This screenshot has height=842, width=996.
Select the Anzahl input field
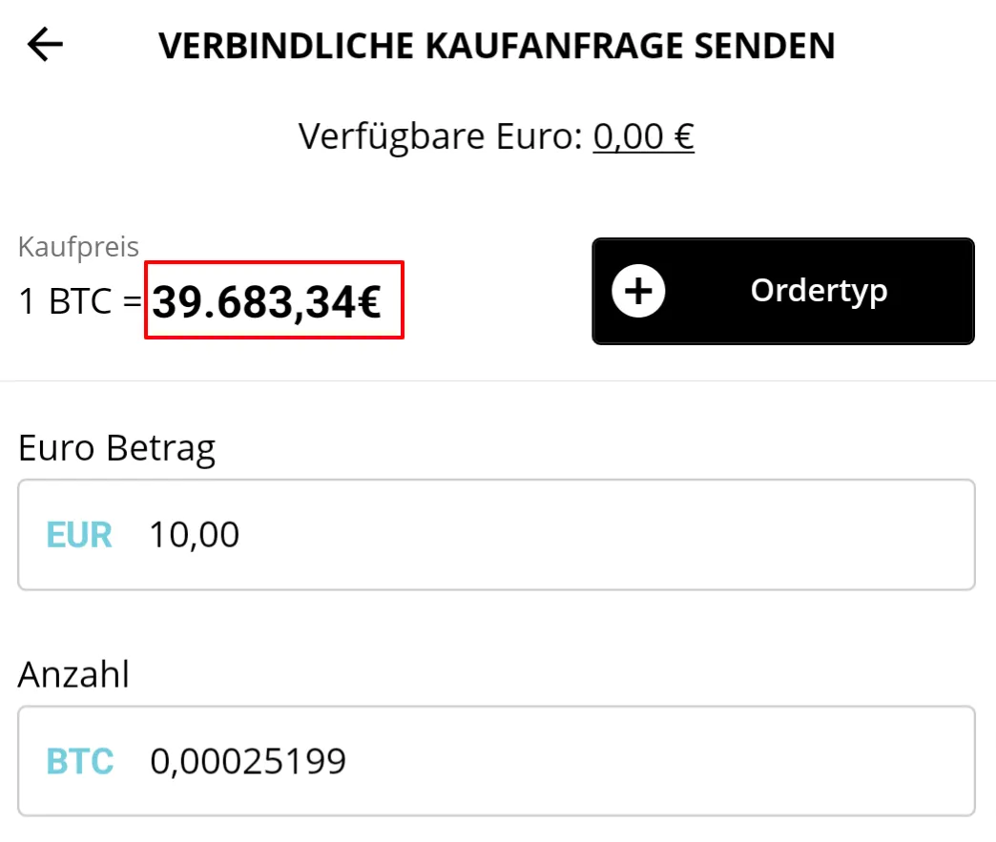point(496,761)
